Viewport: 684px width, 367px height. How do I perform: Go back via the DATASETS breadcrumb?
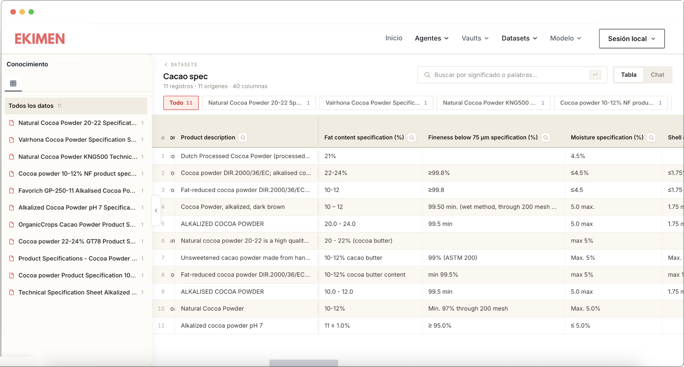pyautogui.click(x=181, y=64)
